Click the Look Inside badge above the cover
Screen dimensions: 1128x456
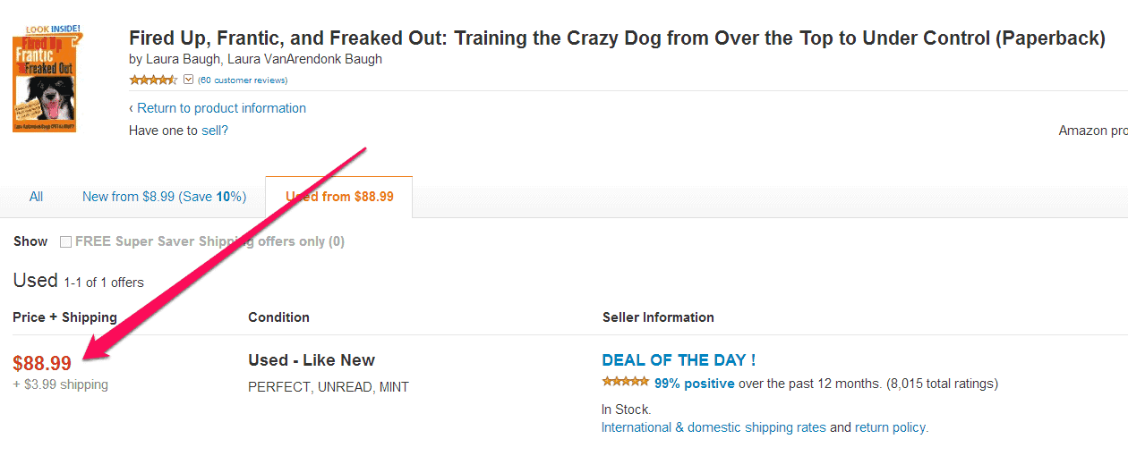pos(53,29)
